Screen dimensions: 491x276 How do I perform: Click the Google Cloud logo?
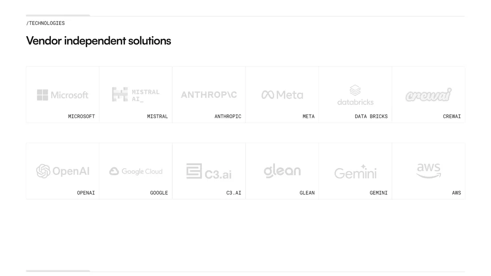tap(136, 171)
